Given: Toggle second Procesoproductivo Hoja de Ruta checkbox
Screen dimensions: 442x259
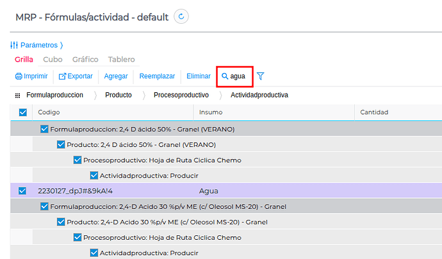Looking at the screenshot, I should click(78, 238).
